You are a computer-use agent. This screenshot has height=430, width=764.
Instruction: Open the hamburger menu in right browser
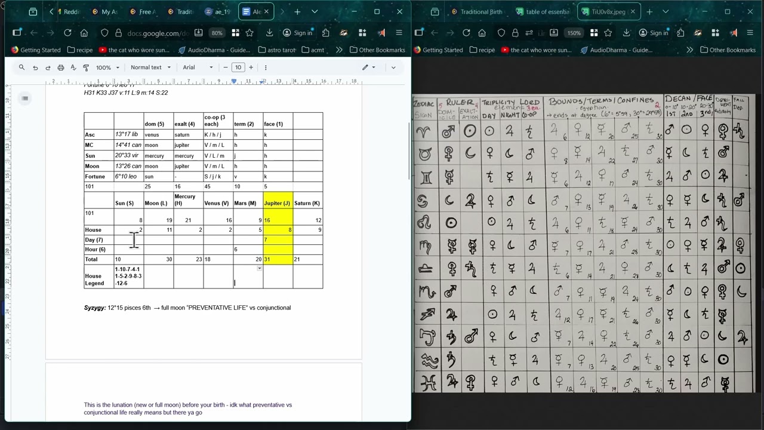tap(750, 33)
